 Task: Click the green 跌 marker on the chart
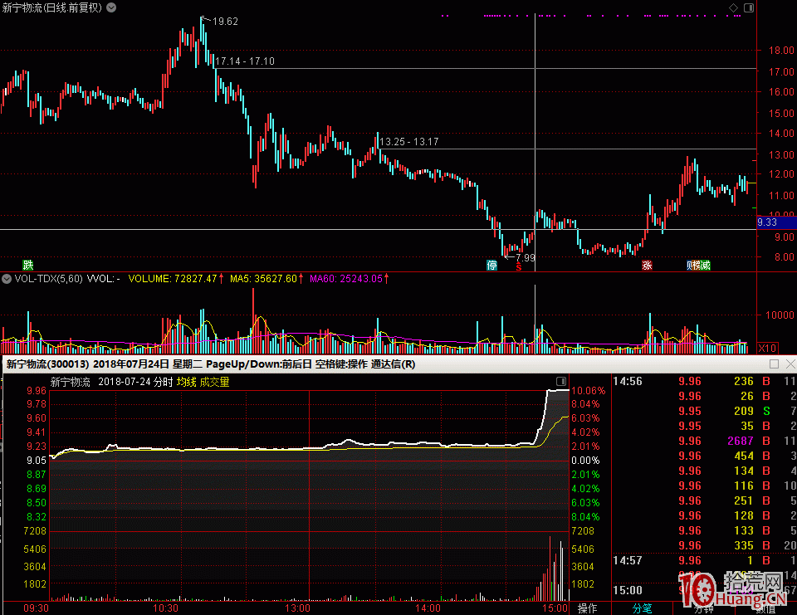(28, 266)
